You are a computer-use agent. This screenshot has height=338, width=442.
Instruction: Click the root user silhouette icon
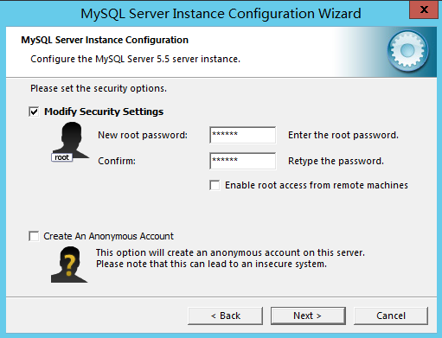coord(70,142)
